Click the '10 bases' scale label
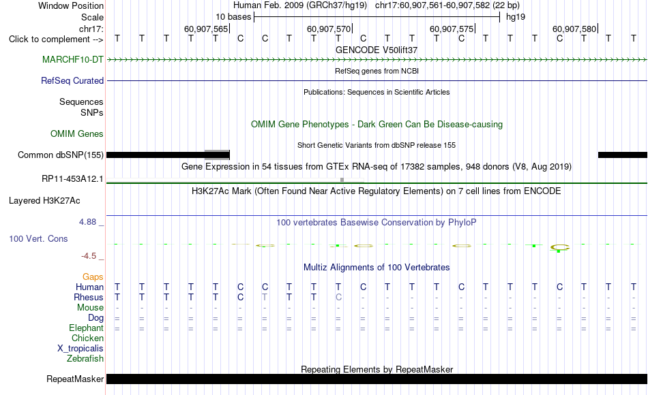648x395 pixels. click(233, 17)
